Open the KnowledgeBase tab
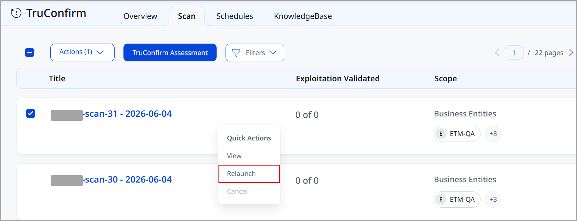 (x=303, y=16)
